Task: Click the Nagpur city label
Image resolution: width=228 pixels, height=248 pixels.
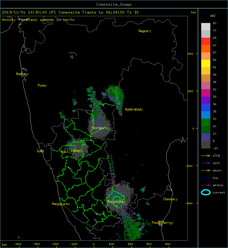Action: (x=144, y=31)
